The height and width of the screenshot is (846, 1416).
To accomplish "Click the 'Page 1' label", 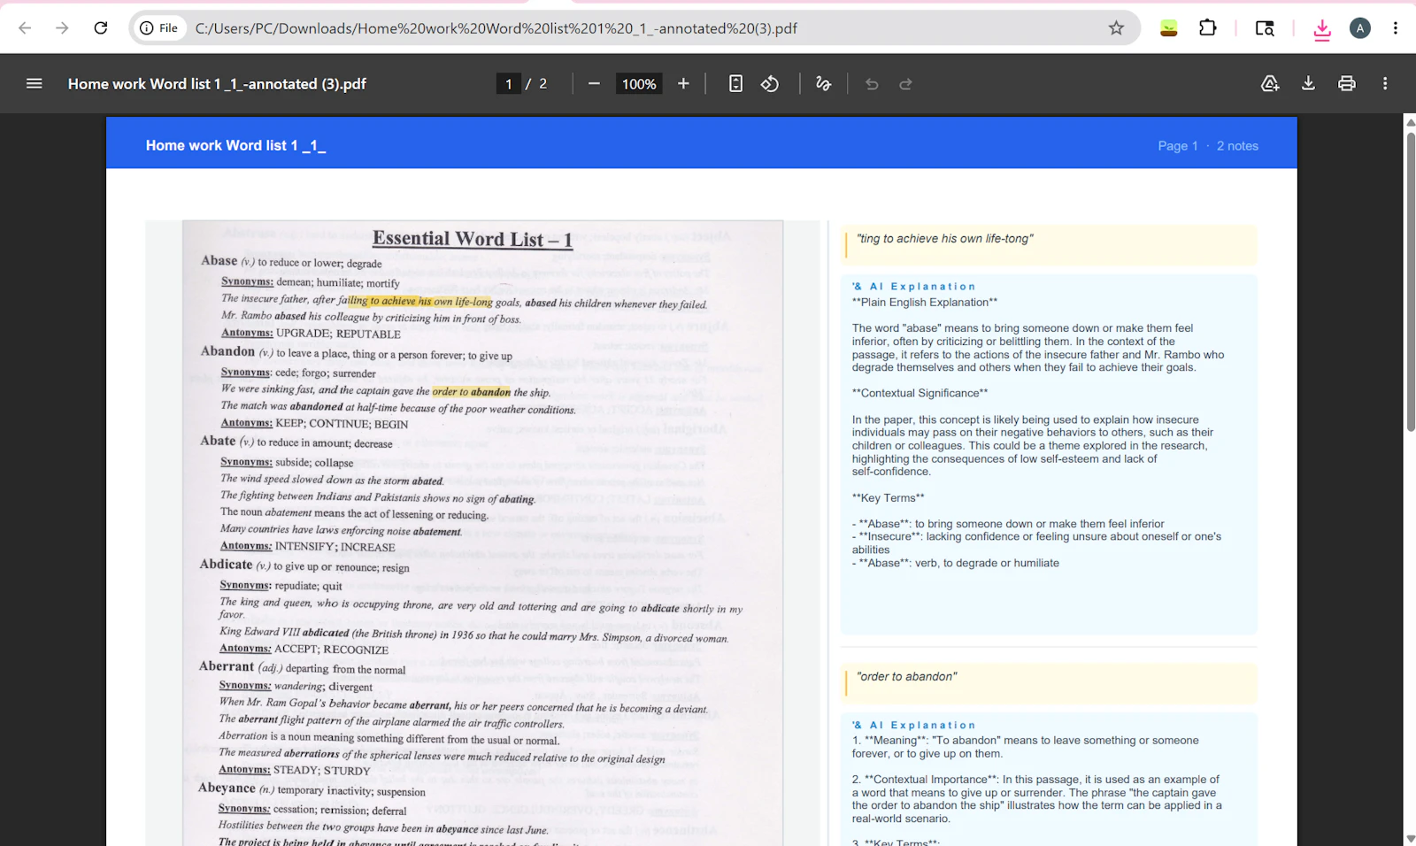I will click(x=1177, y=146).
